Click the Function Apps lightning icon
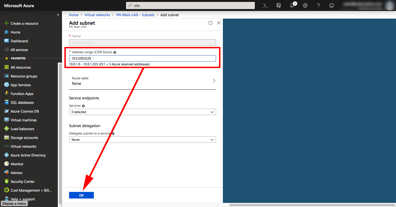This screenshot has height=207, width=396. coord(7,94)
